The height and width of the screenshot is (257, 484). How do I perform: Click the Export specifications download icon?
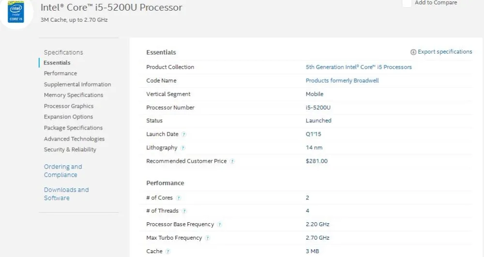[x=413, y=52]
